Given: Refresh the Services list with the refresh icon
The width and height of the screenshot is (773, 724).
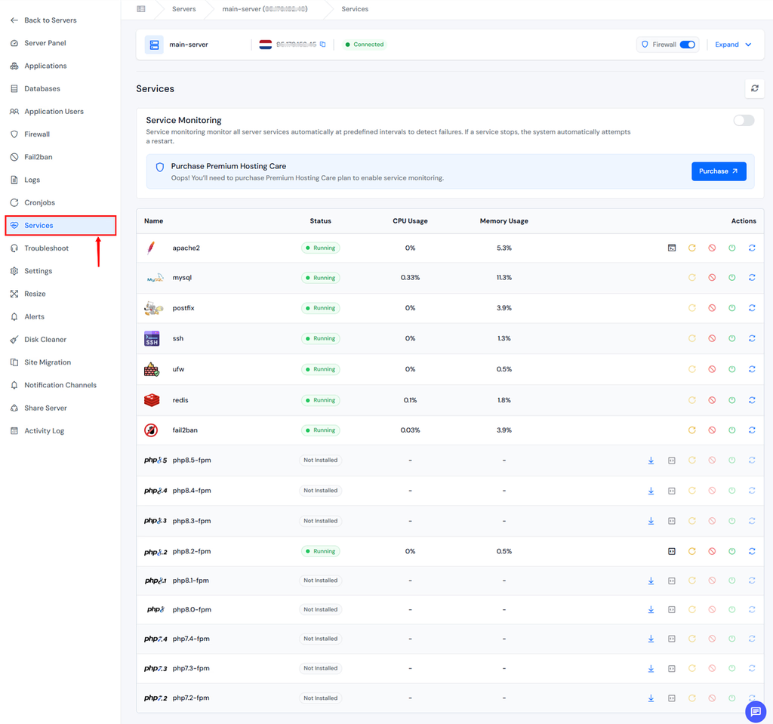Looking at the screenshot, I should pos(754,88).
